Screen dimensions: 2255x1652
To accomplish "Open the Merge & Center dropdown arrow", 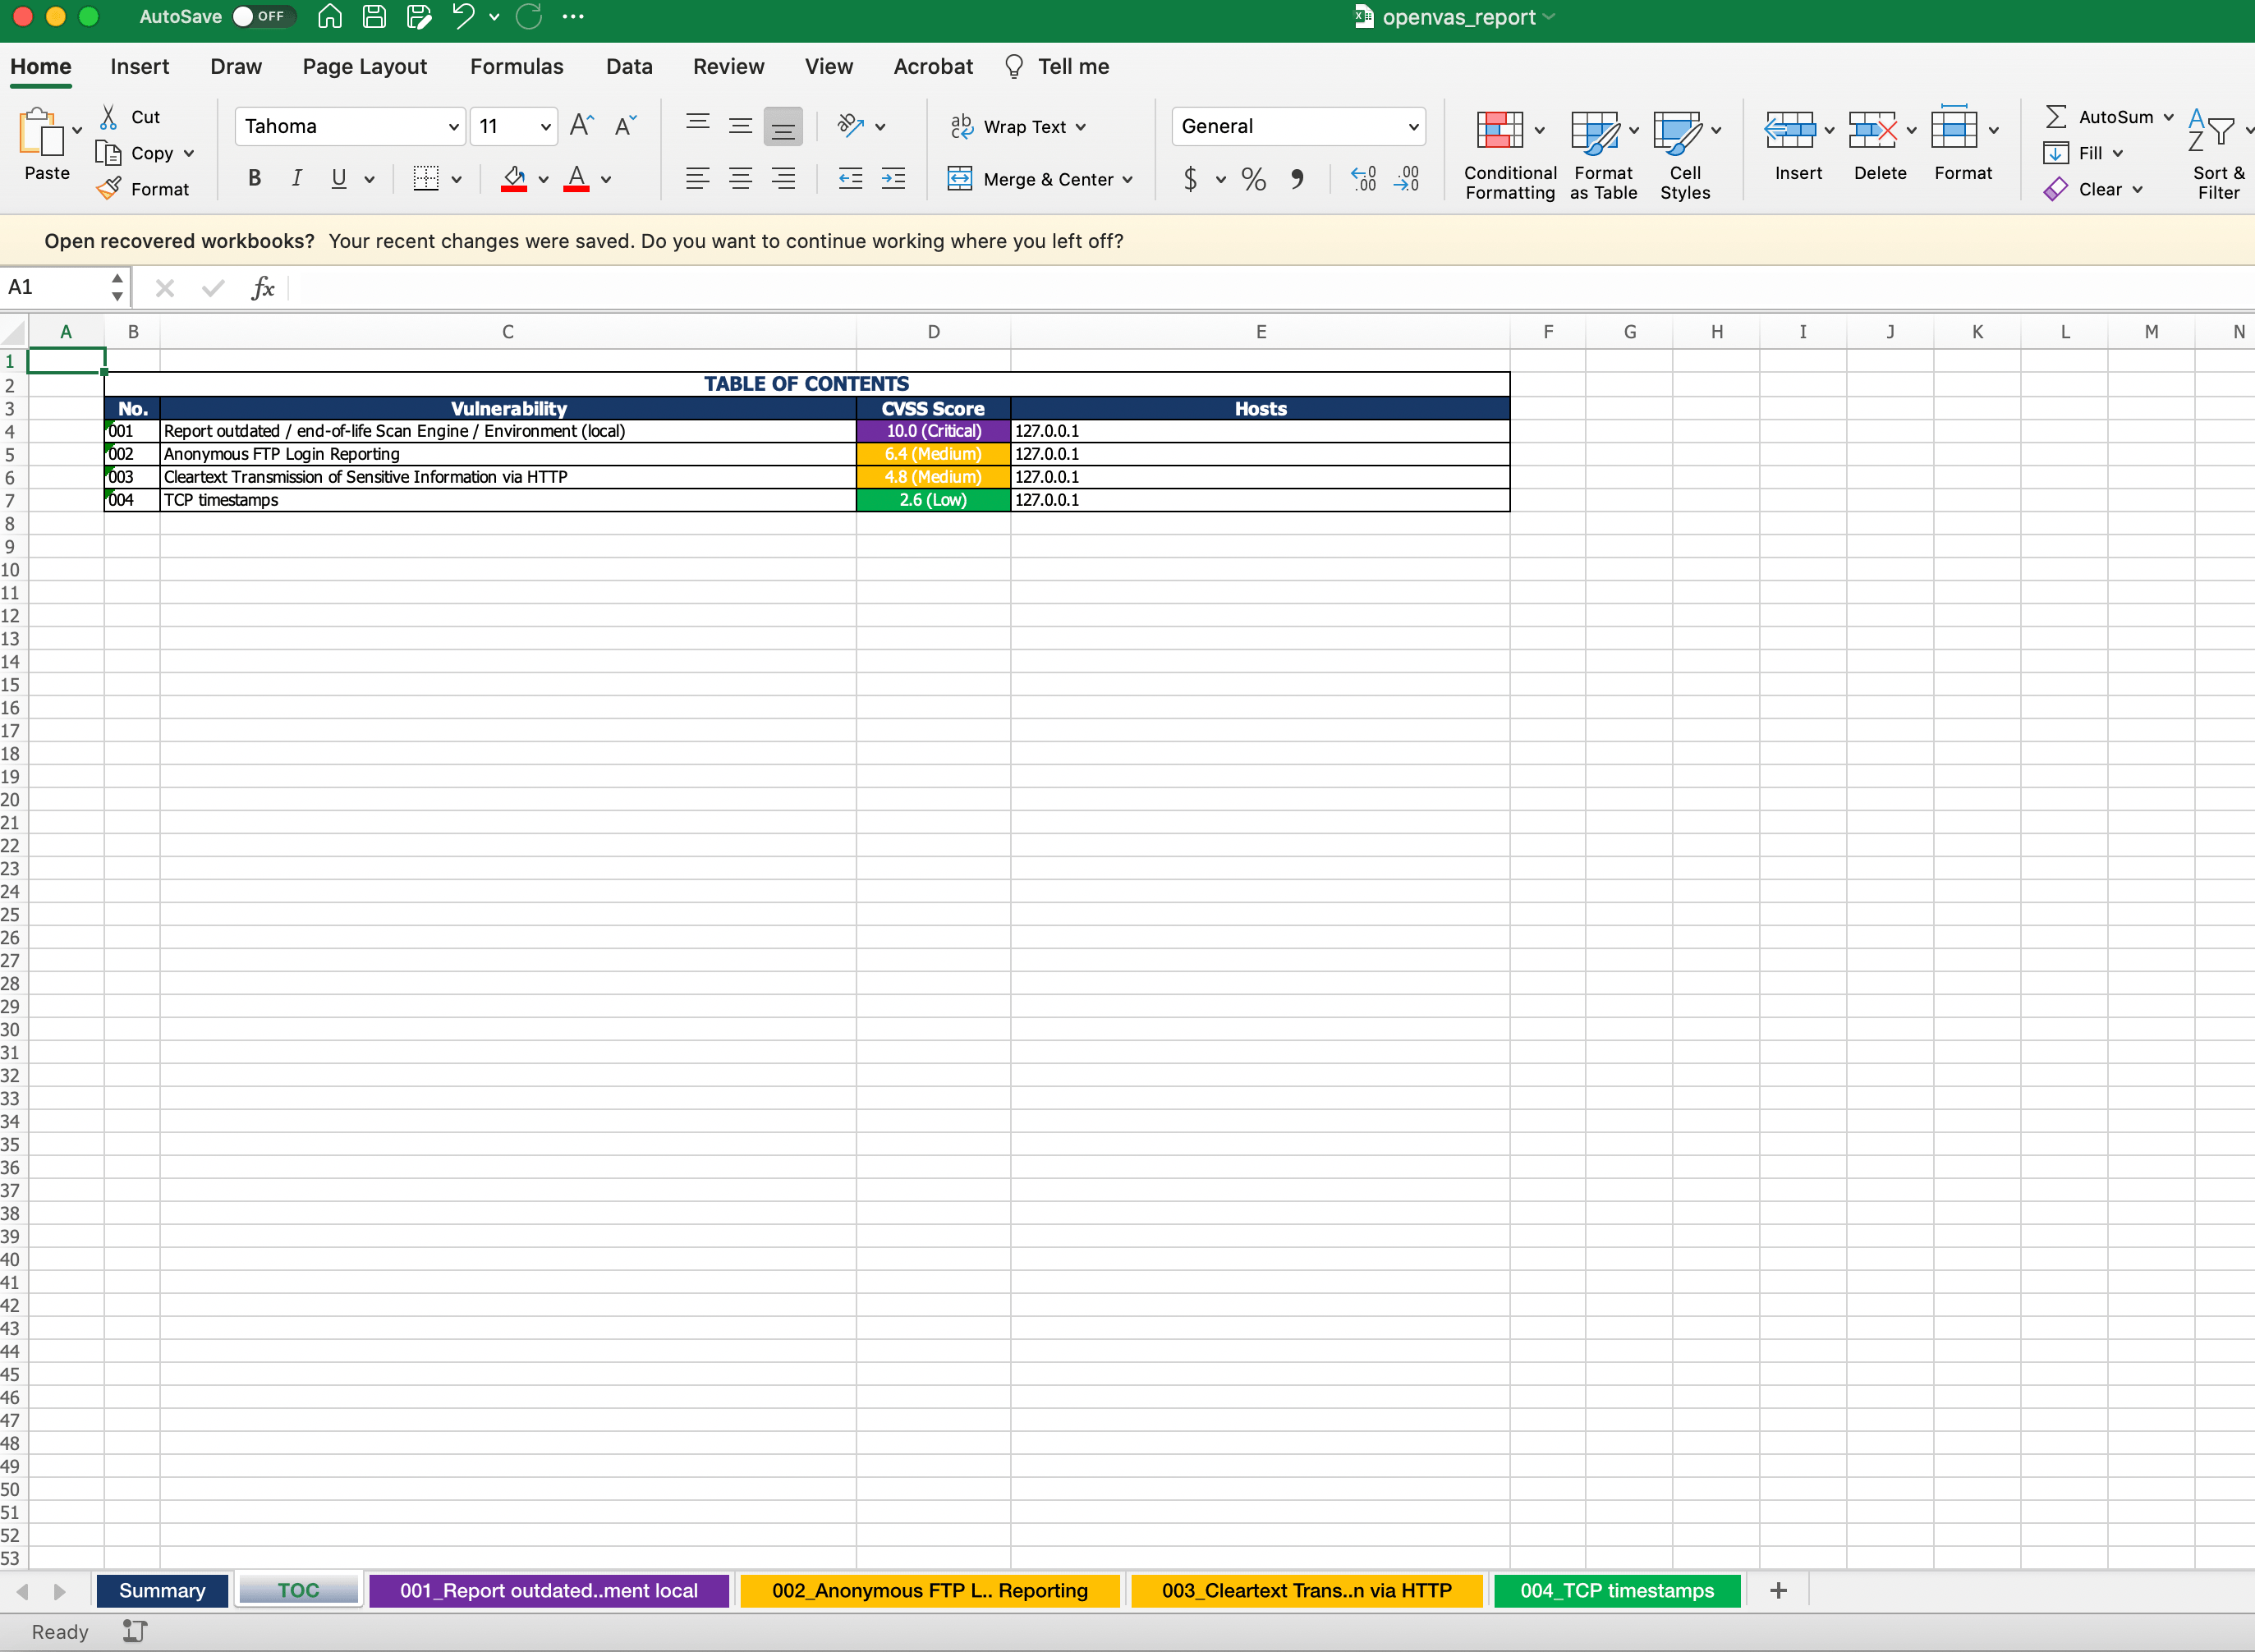I will (x=1127, y=180).
